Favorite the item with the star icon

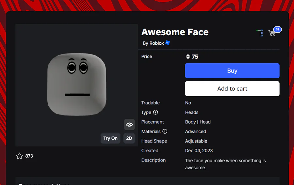pyautogui.click(x=20, y=156)
